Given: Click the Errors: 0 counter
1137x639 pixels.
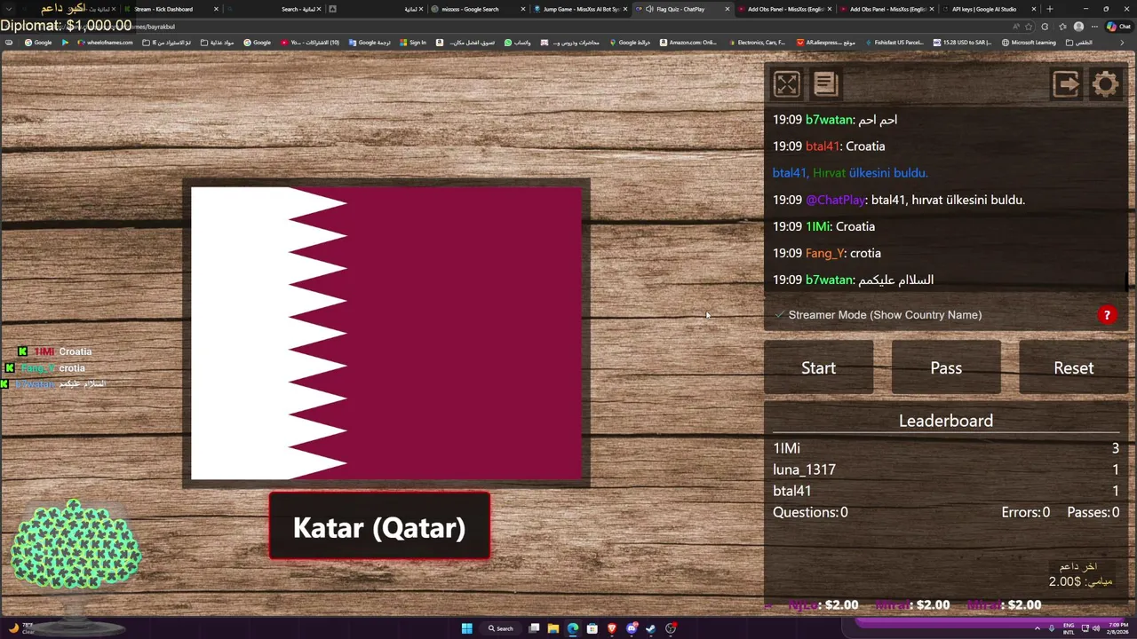Looking at the screenshot, I should click(1025, 512).
